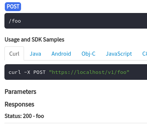Click the Parameters section heading

tap(20, 92)
